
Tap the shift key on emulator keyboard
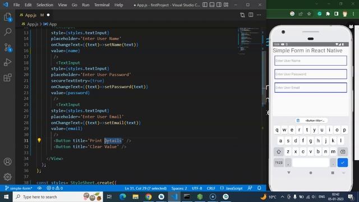point(279,151)
